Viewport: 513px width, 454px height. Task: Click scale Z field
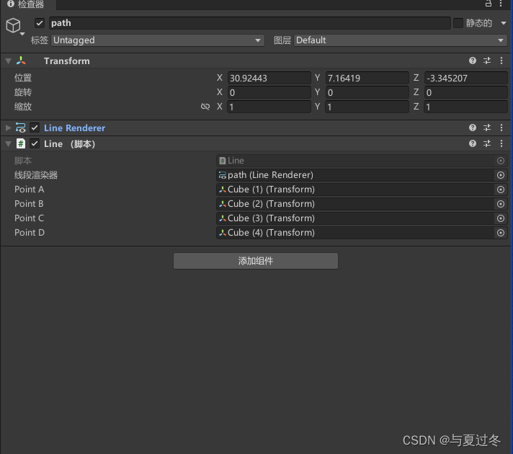[x=466, y=107]
